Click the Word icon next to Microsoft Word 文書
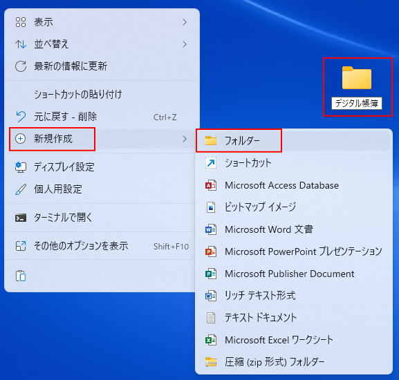Image resolution: width=399 pixels, height=380 pixels. (x=211, y=229)
